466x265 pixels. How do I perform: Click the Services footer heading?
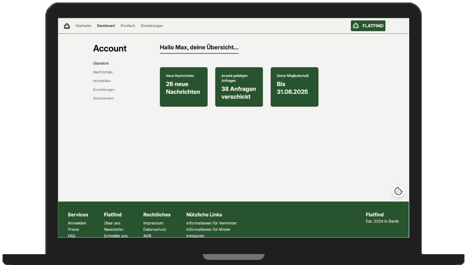pyautogui.click(x=78, y=215)
